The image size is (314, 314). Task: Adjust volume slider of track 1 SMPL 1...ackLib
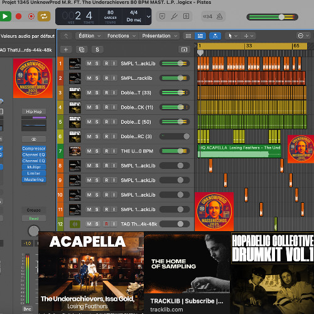click(175, 63)
